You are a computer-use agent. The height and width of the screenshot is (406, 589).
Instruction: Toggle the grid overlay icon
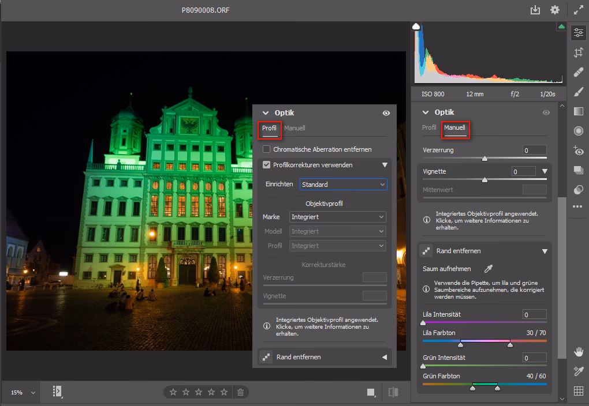(578, 391)
